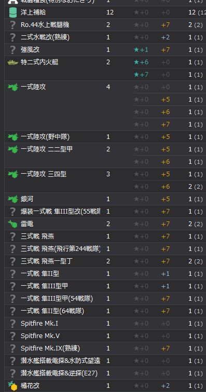The width and height of the screenshot is (206, 392).
Task: Click question mark icon beside 潜水艦搭載電探&水防式望遠
Action: [12, 361]
